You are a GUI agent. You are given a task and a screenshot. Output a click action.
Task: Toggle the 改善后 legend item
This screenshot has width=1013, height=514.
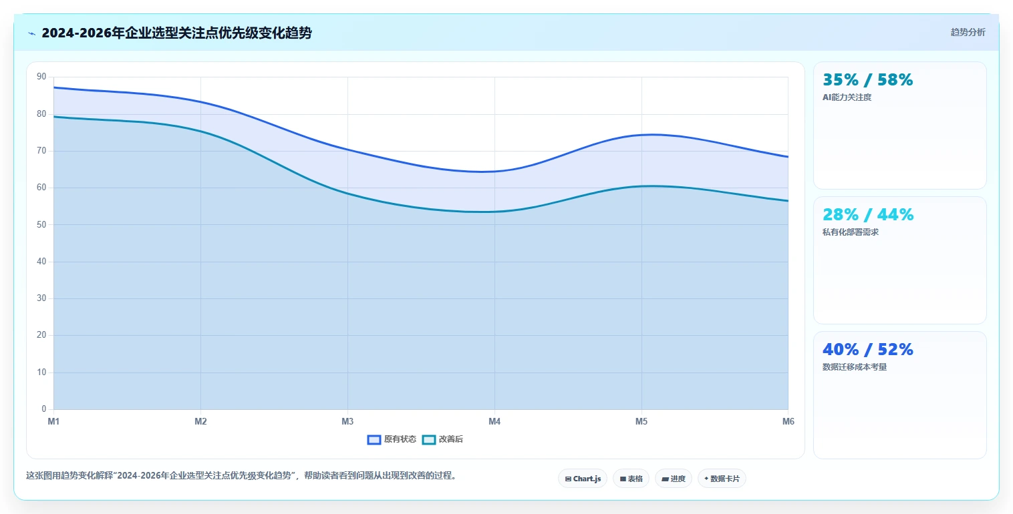pos(443,439)
